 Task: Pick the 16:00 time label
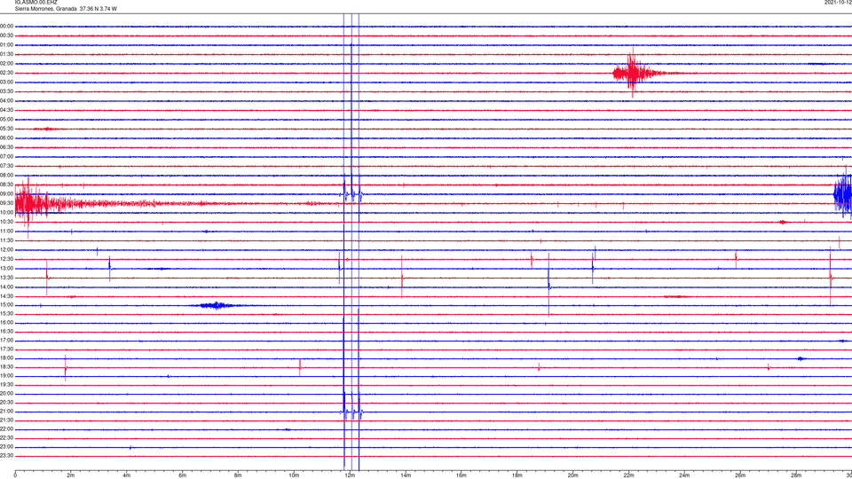click(x=6, y=323)
